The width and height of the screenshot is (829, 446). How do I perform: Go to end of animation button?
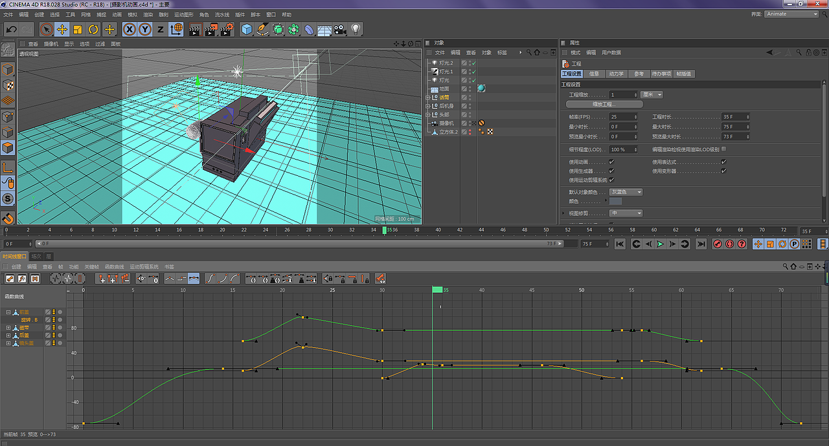click(x=701, y=244)
